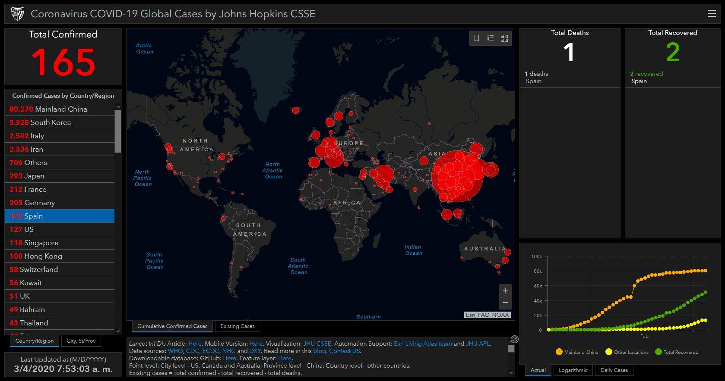Click the country list scrollbar thumb
Image resolution: width=725 pixels, height=381 pixels.
[118, 131]
